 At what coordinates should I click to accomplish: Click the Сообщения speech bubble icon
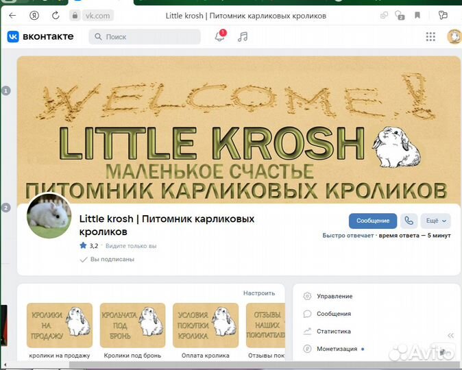(307, 314)
